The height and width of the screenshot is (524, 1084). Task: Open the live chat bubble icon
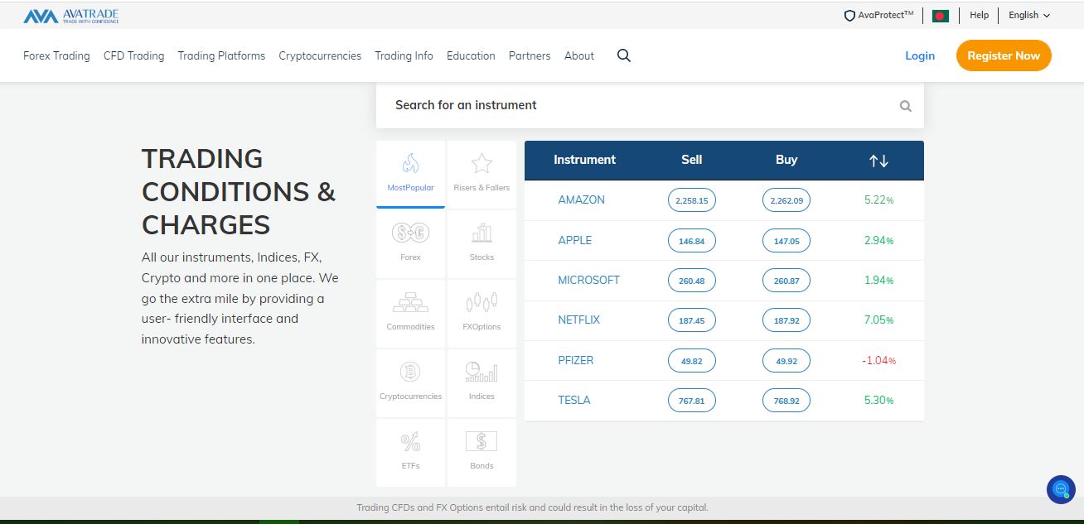coord(1061,489)
